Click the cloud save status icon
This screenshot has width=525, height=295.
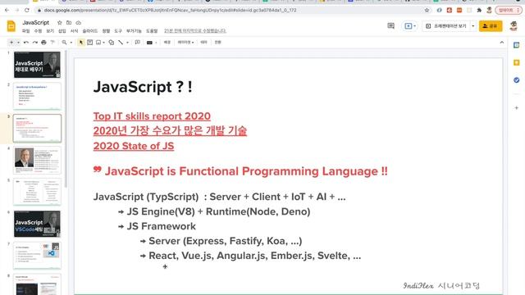(79, 23)
